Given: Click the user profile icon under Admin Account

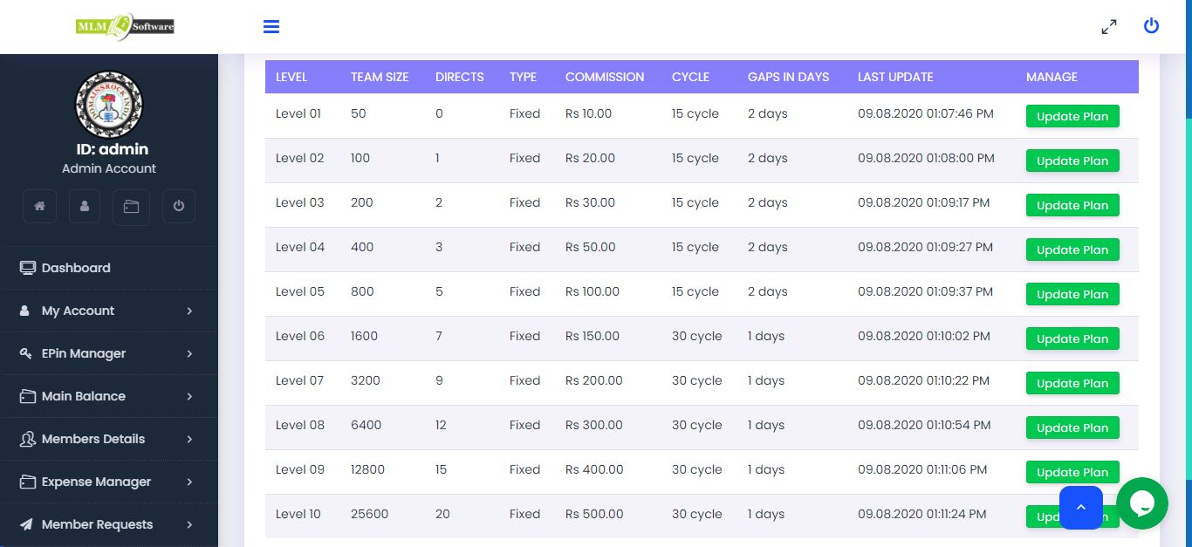Looking at the screenshot, I should point(85,207).
